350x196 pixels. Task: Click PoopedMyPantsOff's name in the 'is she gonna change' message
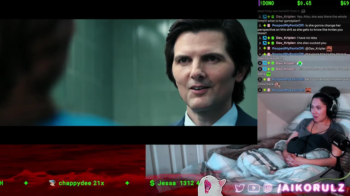[x=288, y=25]
